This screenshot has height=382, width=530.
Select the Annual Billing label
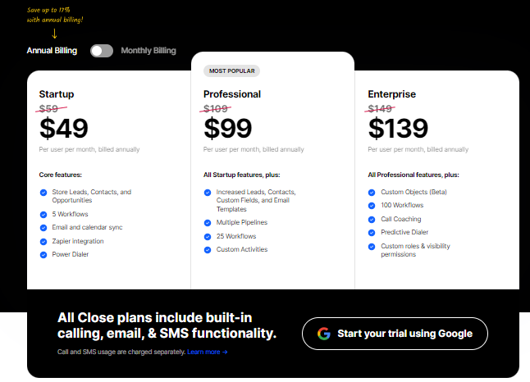(52, 51)
